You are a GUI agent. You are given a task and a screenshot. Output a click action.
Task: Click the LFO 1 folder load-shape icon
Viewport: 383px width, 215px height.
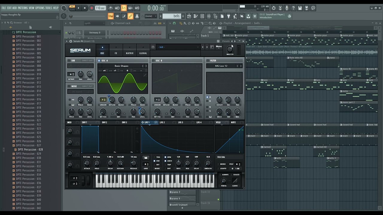pos(146,158)
